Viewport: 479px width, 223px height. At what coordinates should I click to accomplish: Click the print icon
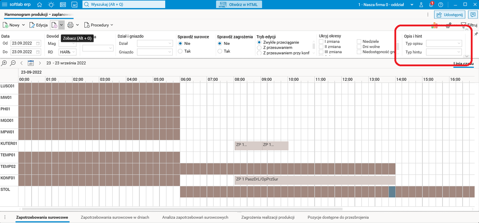tap(70, 25)
